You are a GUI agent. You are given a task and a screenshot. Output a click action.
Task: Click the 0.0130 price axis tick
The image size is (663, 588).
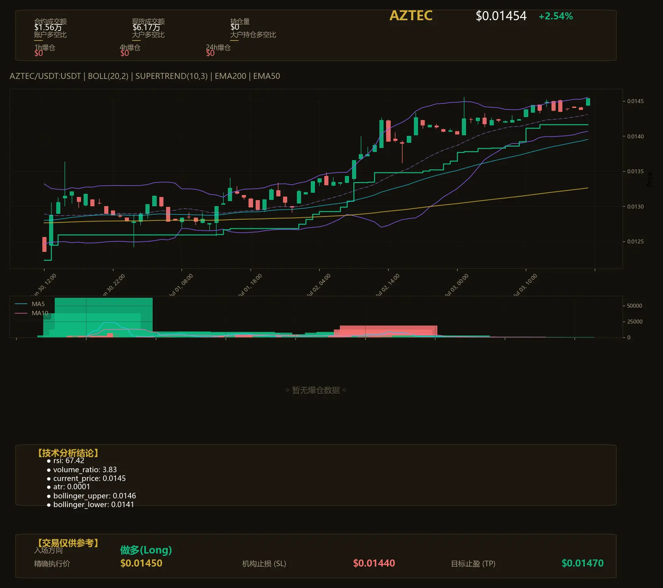(635, 207)
